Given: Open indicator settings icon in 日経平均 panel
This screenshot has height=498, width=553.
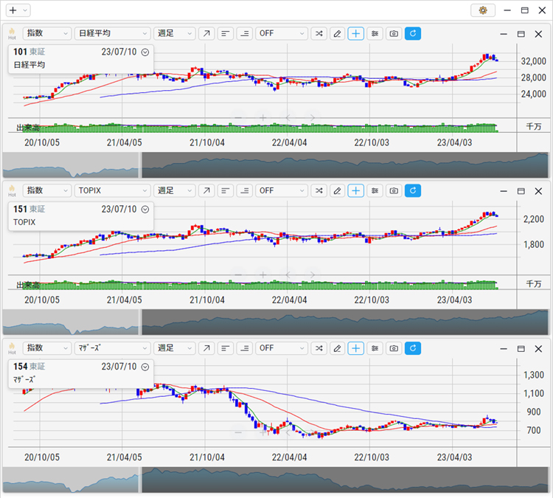Looking at the screenshot, I should pos(375,33).
